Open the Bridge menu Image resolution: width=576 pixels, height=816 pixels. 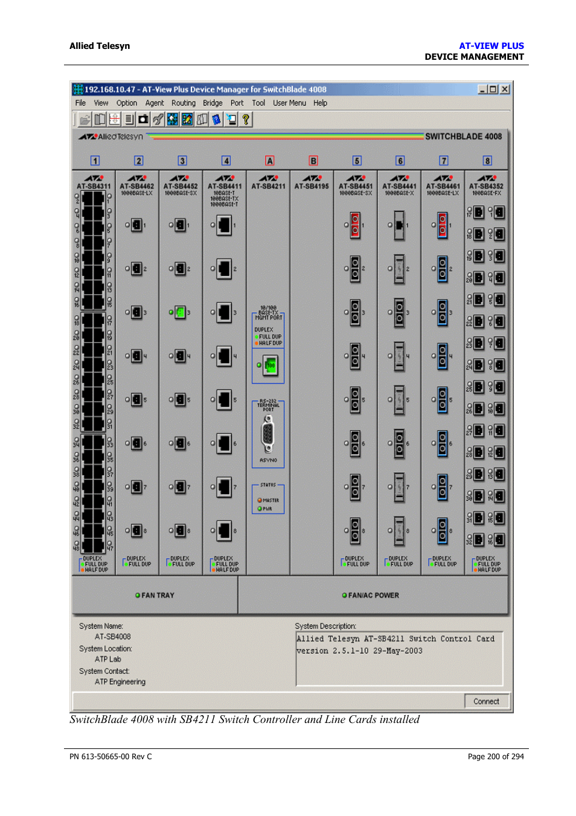tap(213, 103)
